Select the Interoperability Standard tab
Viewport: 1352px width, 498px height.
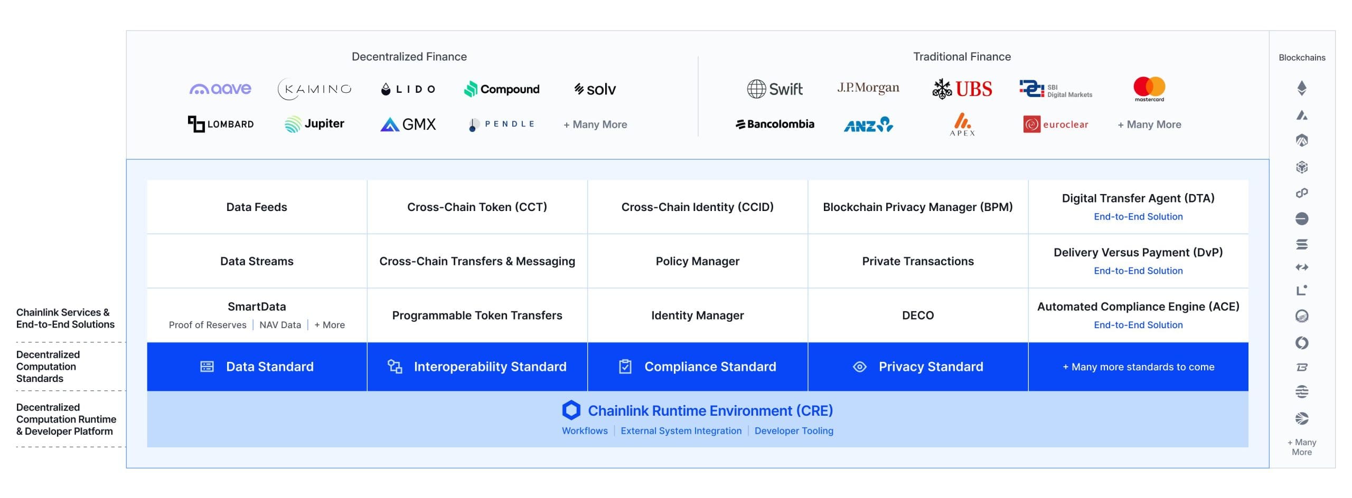pos(477,367)
